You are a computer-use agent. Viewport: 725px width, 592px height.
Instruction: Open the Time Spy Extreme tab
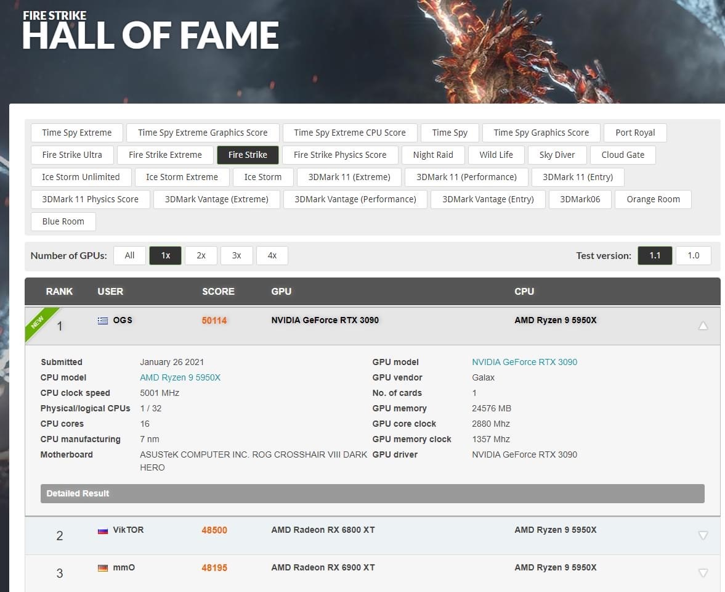(77, 133)
